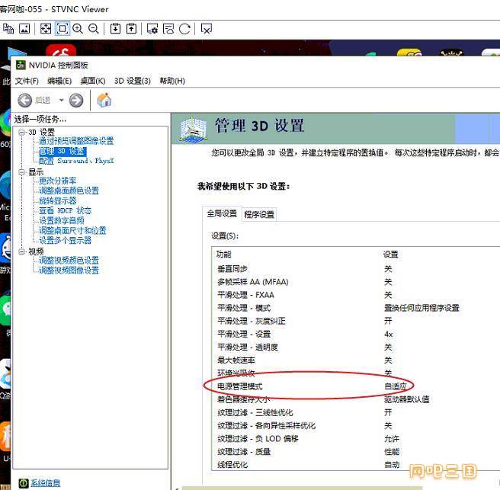Select 管理 3D 设置 in tree
The width and height of the screenshot is (500, 490).
point(62,151)
